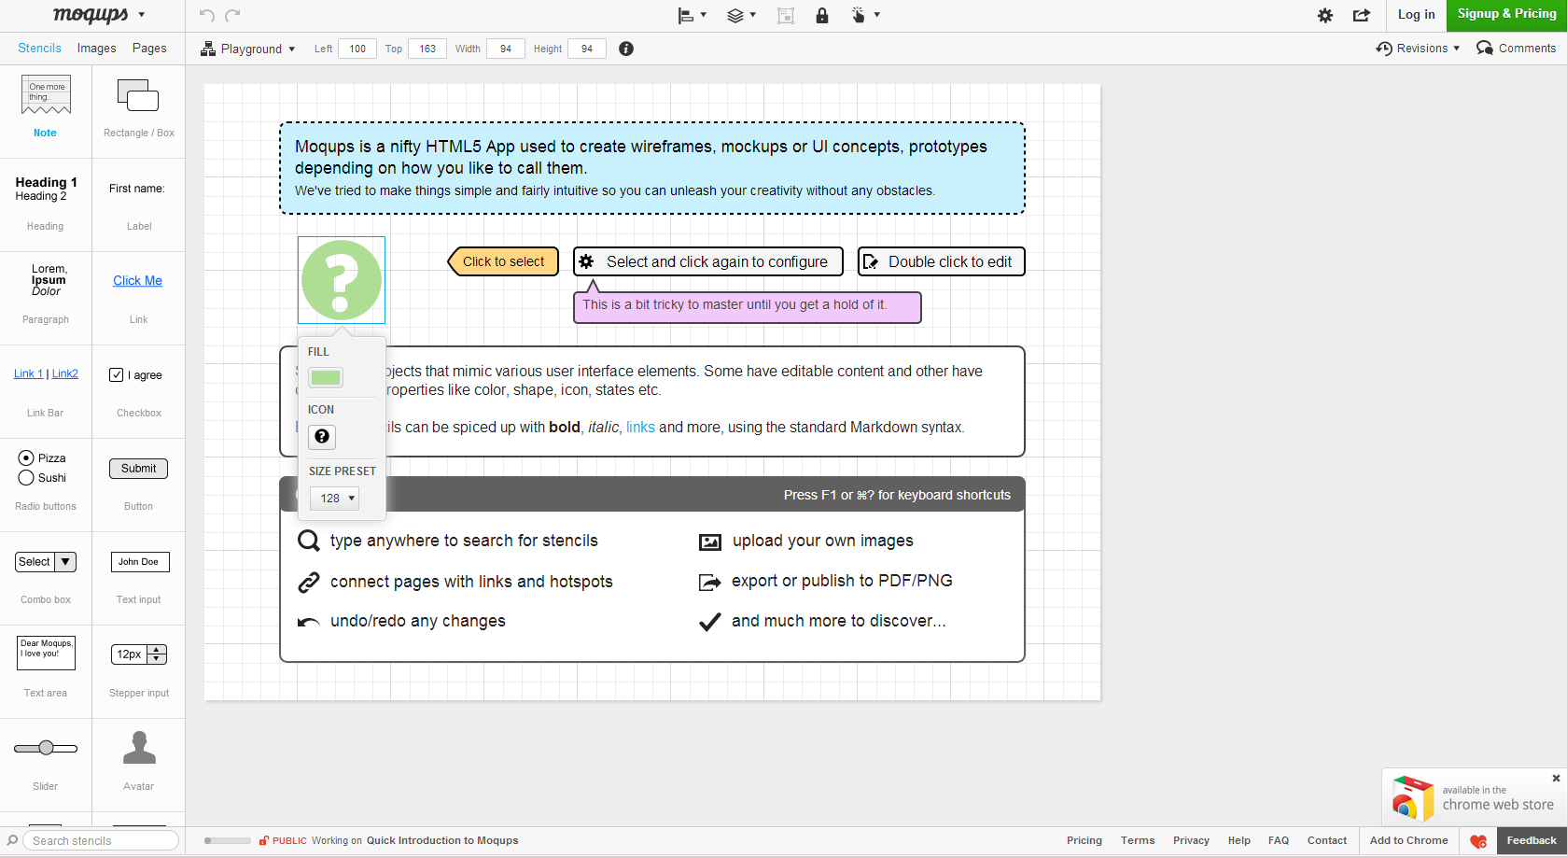The image size is (1567, 858).
Task: Open the Revisions dropdown
Action: [1418, 49]
